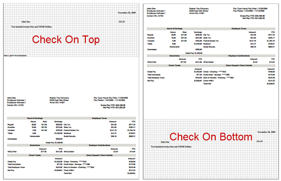This screenshot has height=181, width=281.
Task: Click Canton OH, 44702 on the left page
Action: 15,105
